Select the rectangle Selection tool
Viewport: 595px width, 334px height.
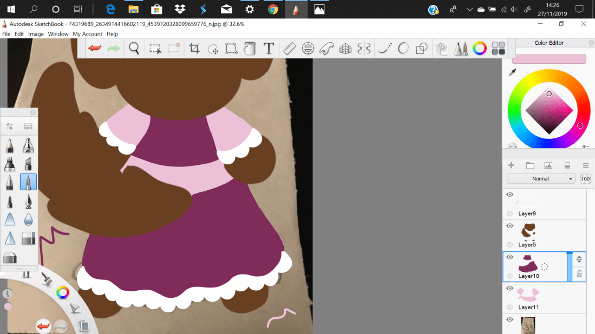155,49
